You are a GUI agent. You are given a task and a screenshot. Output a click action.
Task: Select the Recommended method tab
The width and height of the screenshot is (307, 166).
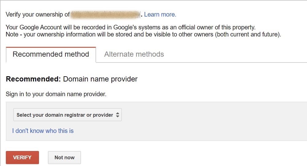coord(51,55)
